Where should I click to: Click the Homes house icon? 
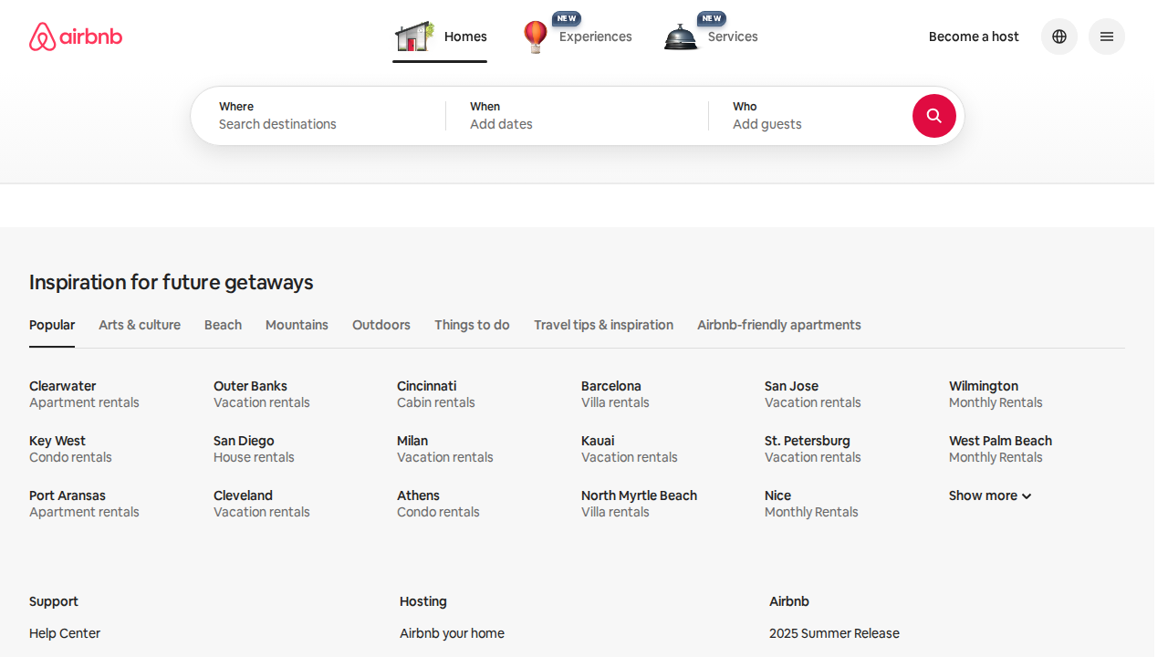click(413, 37)
